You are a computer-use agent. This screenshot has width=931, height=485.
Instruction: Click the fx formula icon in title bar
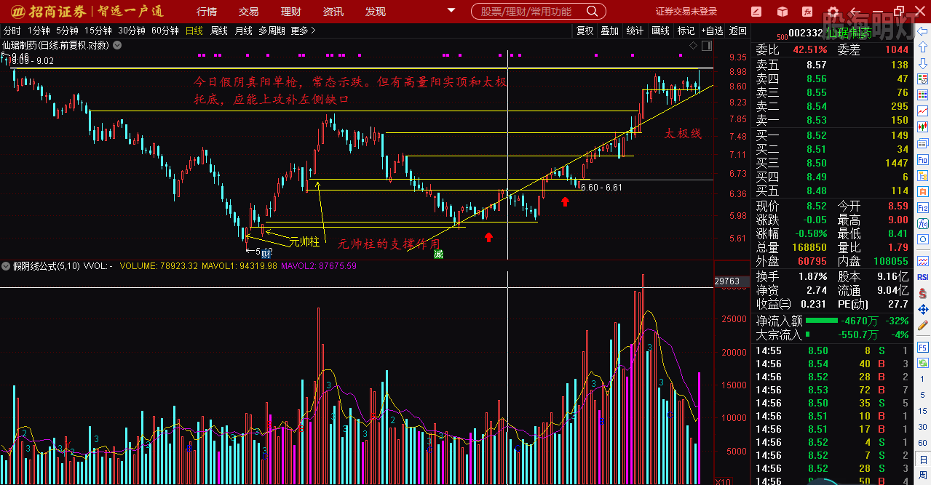click(x=807, y=12)
